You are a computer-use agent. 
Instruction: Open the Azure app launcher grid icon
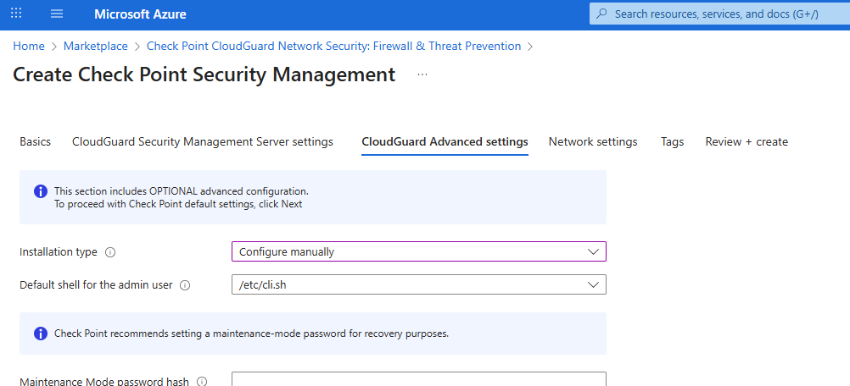coord(16,14)
